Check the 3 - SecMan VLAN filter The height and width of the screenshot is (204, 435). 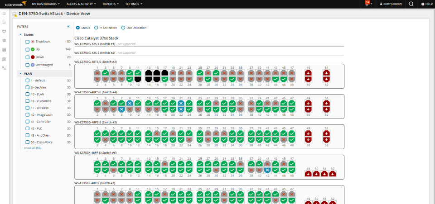28,87
